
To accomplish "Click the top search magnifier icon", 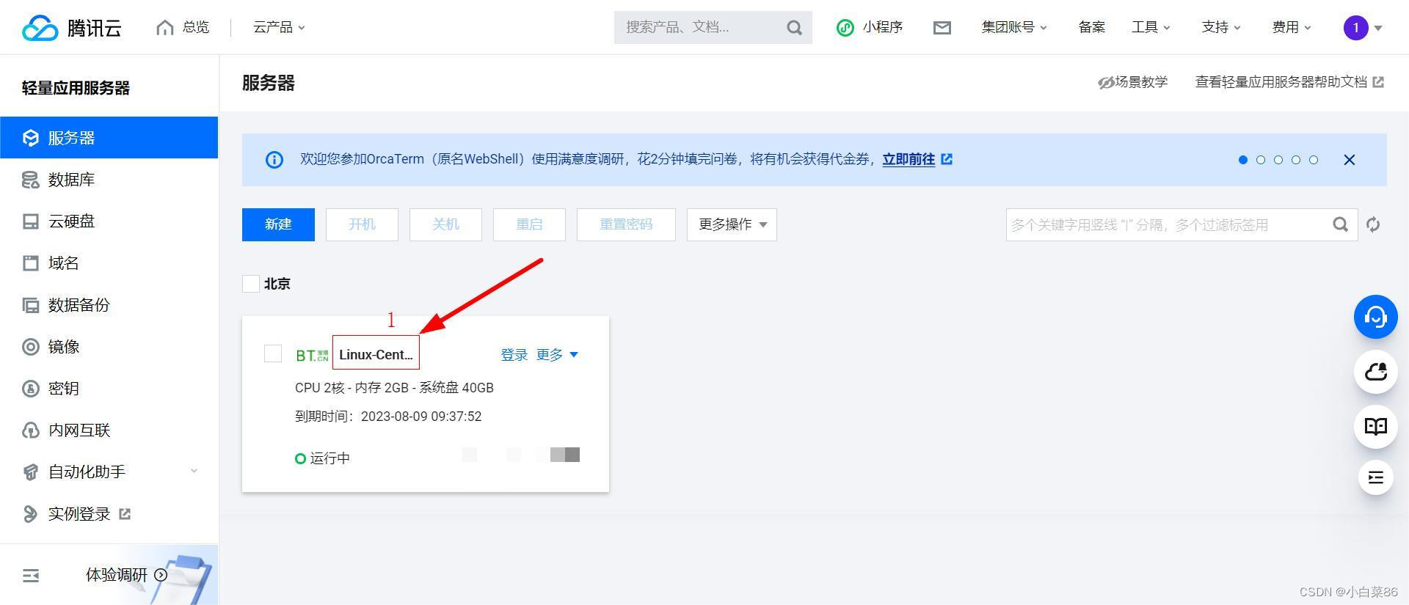I will click(794, 27).
